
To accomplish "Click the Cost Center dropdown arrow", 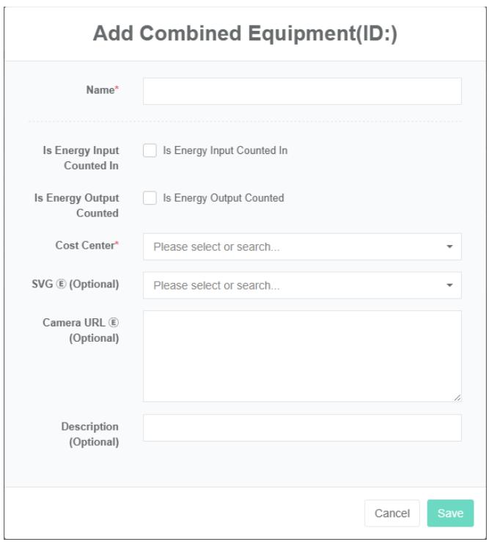I will (x=450, y=247).
